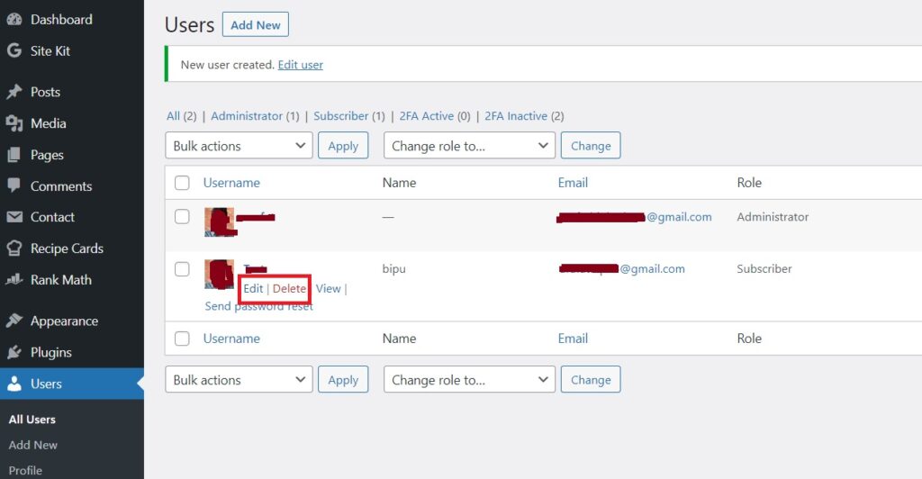Click top Change button
The width and height of the screenshot is (922, 479).
pyautogui.click(x=591, y=146)
